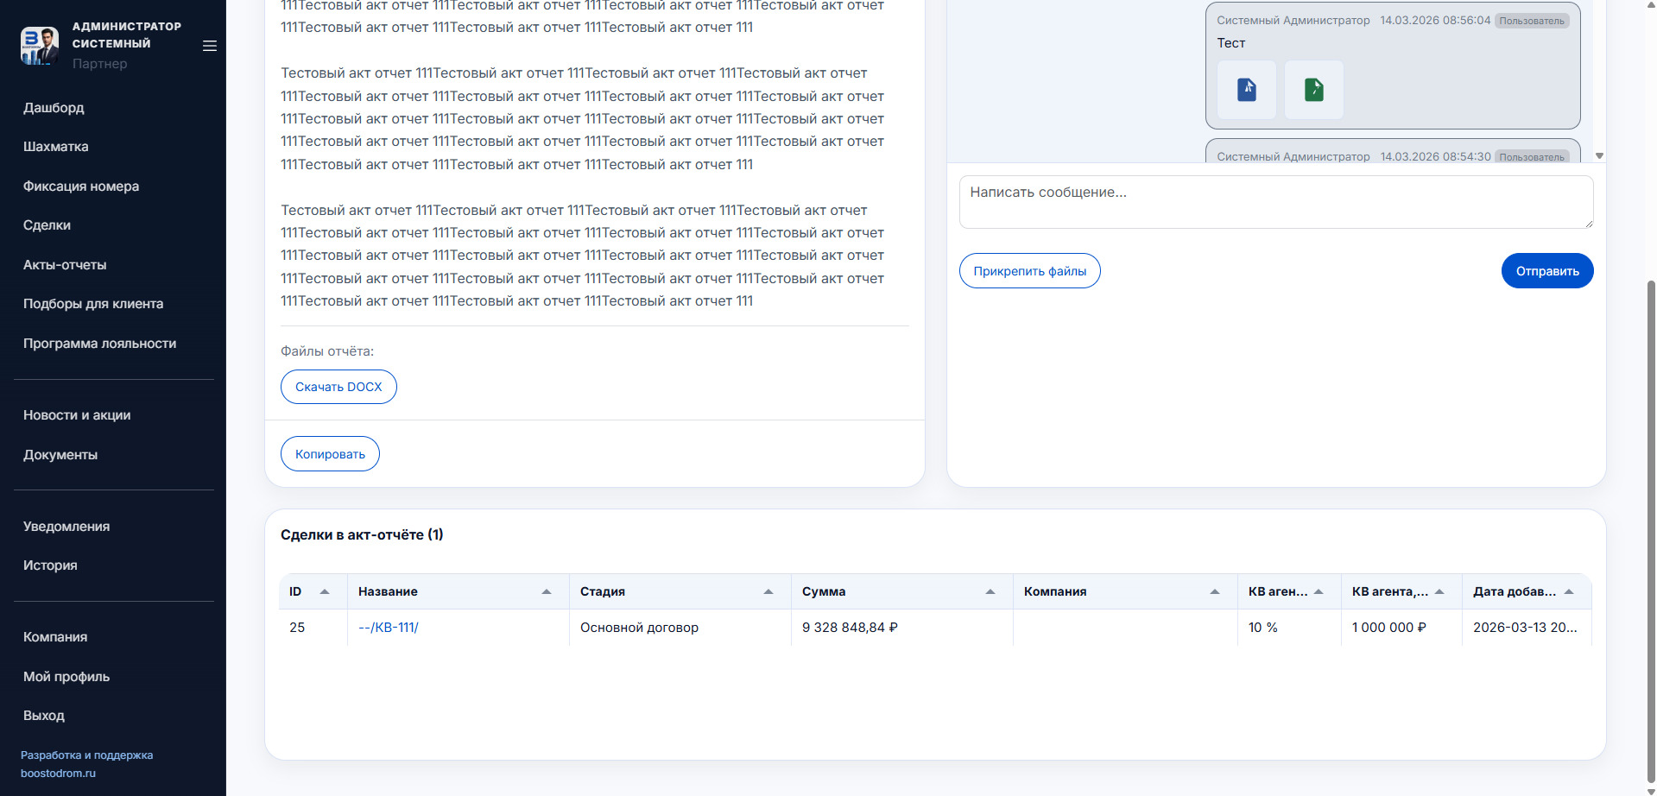The image size is (1657, 796).
Task: Sort by Сумма column arrow
Action: 990,591
